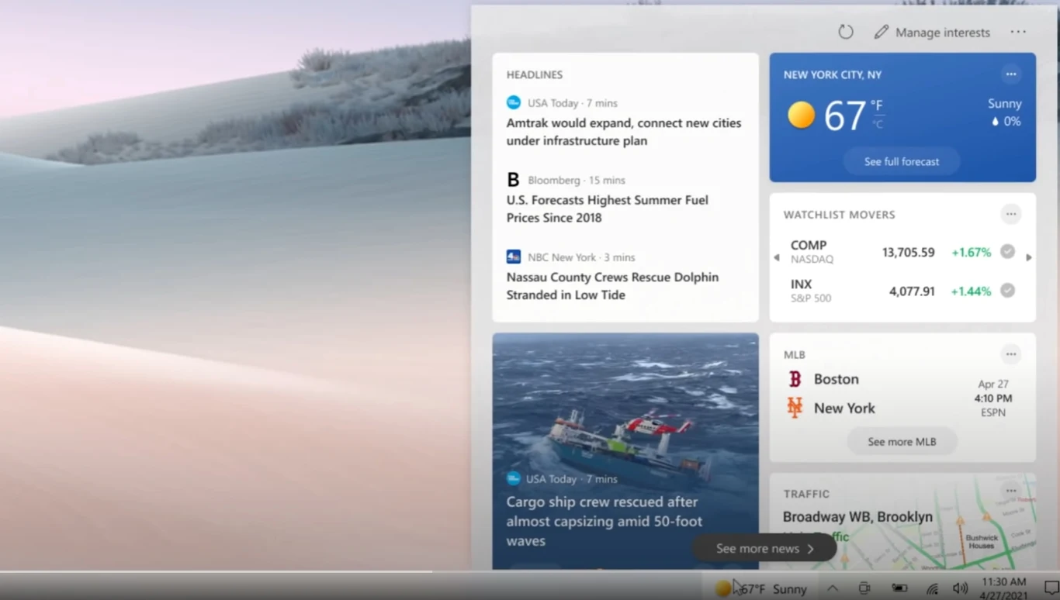
Task: Open the options menu on the weather card
Action: (1010, 74)
